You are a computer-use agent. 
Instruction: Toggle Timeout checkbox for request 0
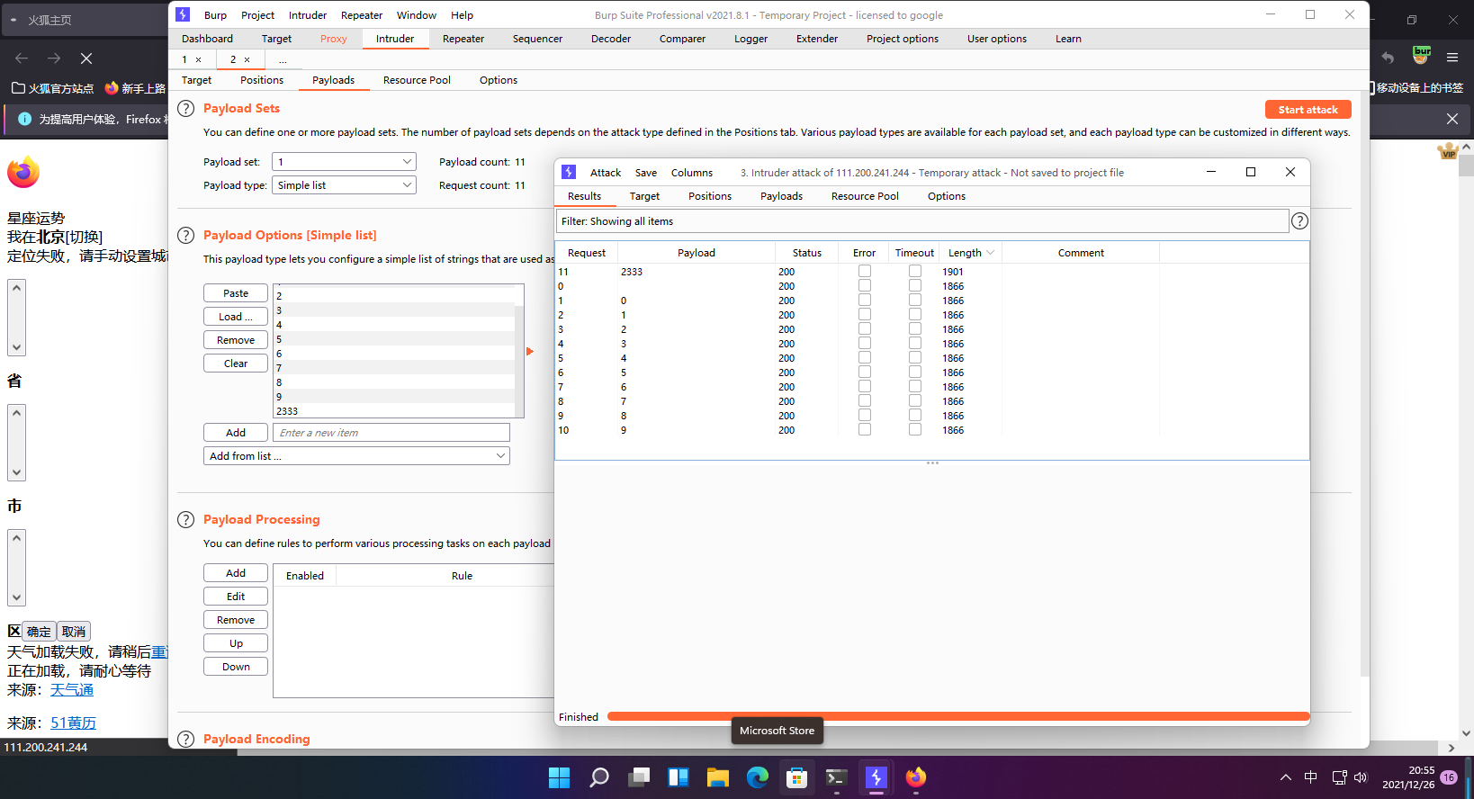[915, 285]
